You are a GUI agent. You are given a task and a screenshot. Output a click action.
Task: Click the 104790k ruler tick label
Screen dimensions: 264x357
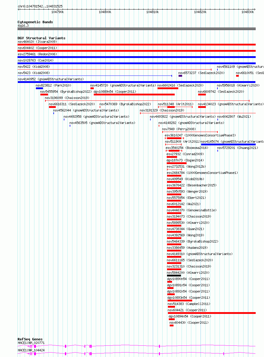tap(58, 12)
